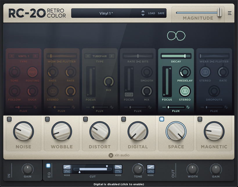Toggle the CUT button in Digital module
The width and height of the screenshot is (238, 187).
[129, 95]
